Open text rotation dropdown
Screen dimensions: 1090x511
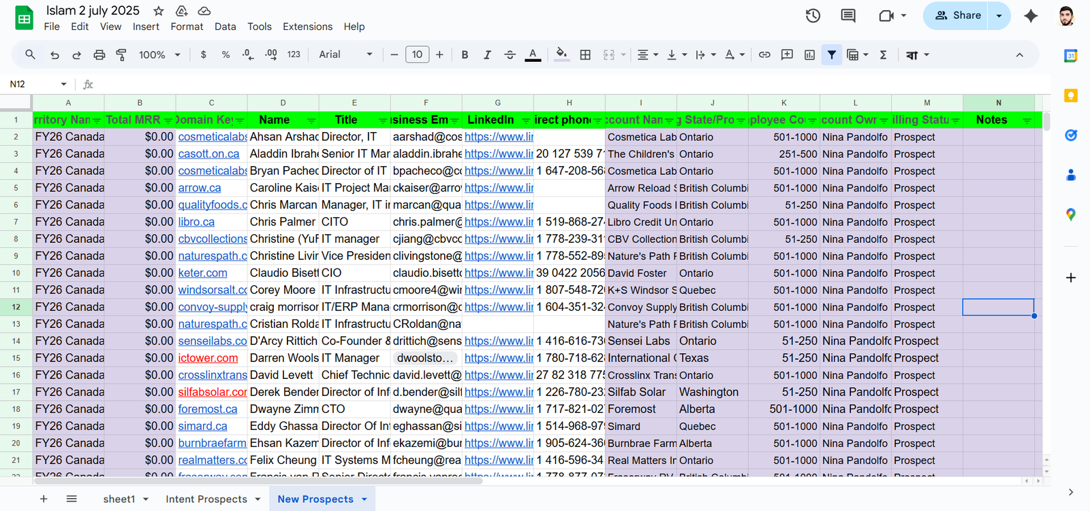click(734, 55)
